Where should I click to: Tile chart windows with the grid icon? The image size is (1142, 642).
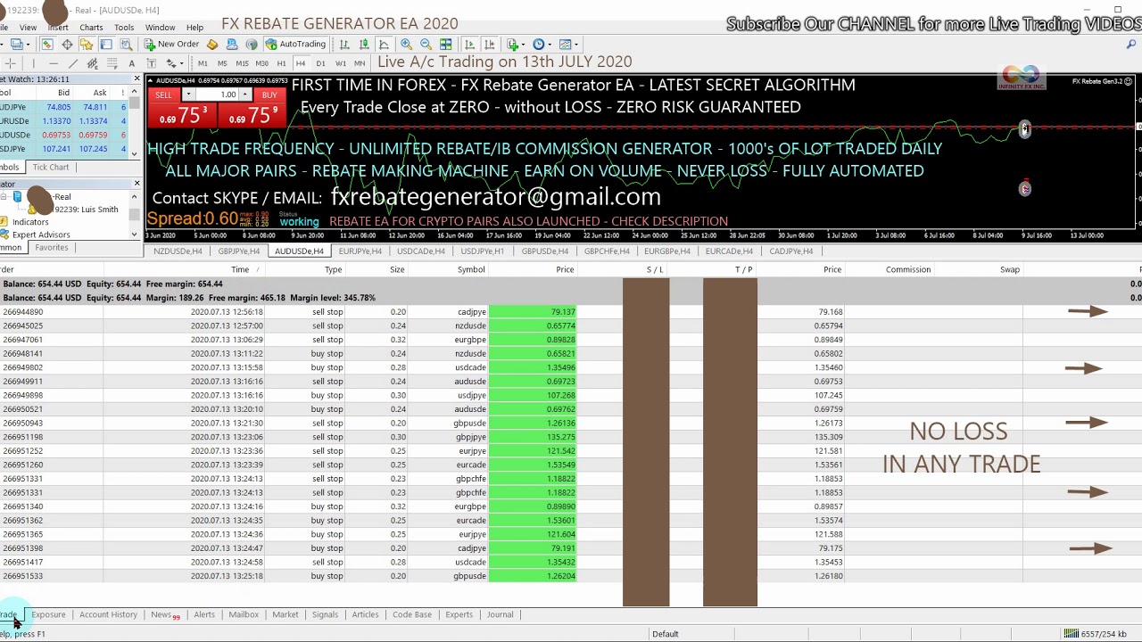[x=445, y=44]
